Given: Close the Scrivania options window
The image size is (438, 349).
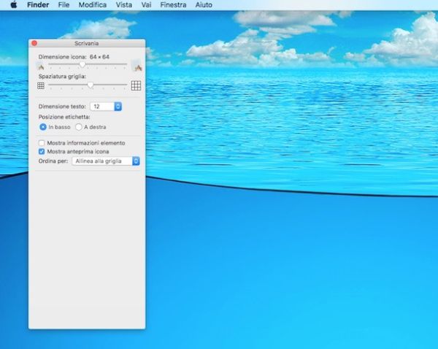Looking at the screenshot, I should pyautogui.click(x=34, y=44).
